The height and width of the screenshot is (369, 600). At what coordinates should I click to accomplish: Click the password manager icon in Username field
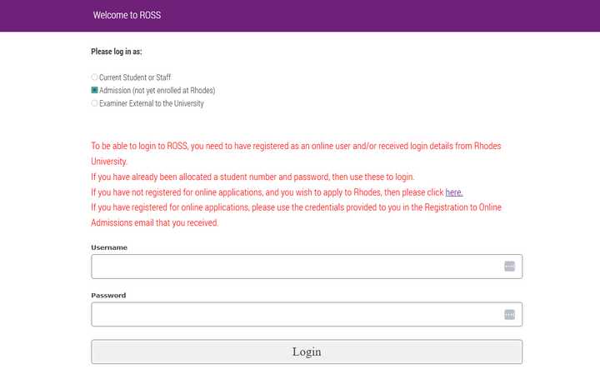[x=509, y=267]
